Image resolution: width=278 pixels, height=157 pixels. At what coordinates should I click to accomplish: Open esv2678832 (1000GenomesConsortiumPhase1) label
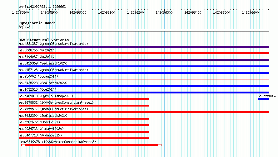[x=56, y=102]
